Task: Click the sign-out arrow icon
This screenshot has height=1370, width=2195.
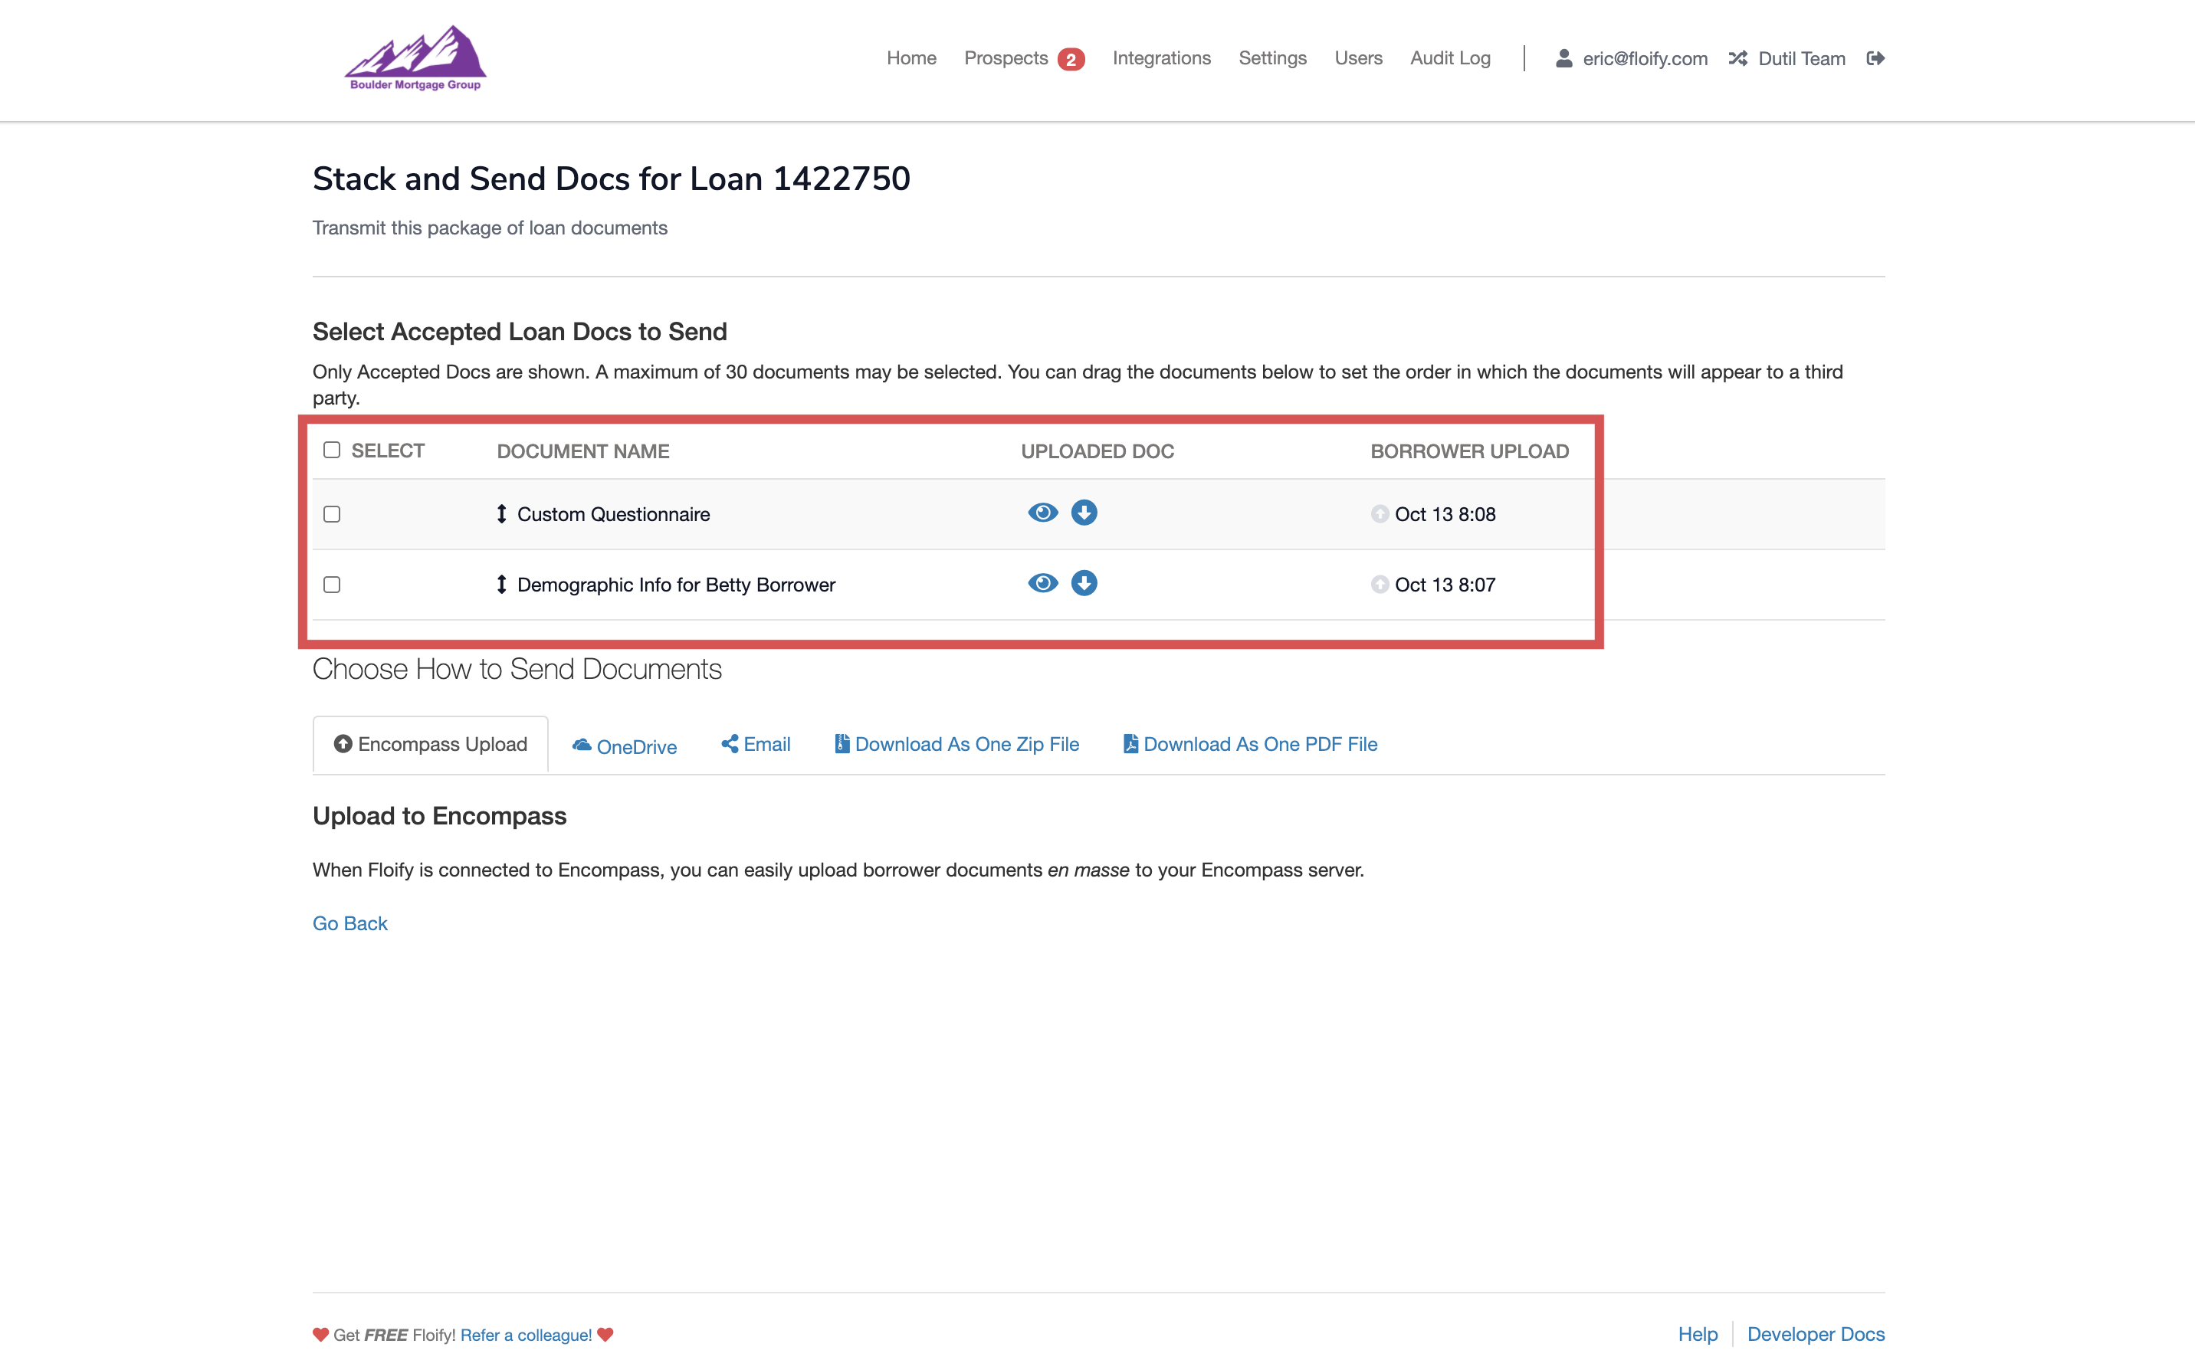Action: point(1876,58)
